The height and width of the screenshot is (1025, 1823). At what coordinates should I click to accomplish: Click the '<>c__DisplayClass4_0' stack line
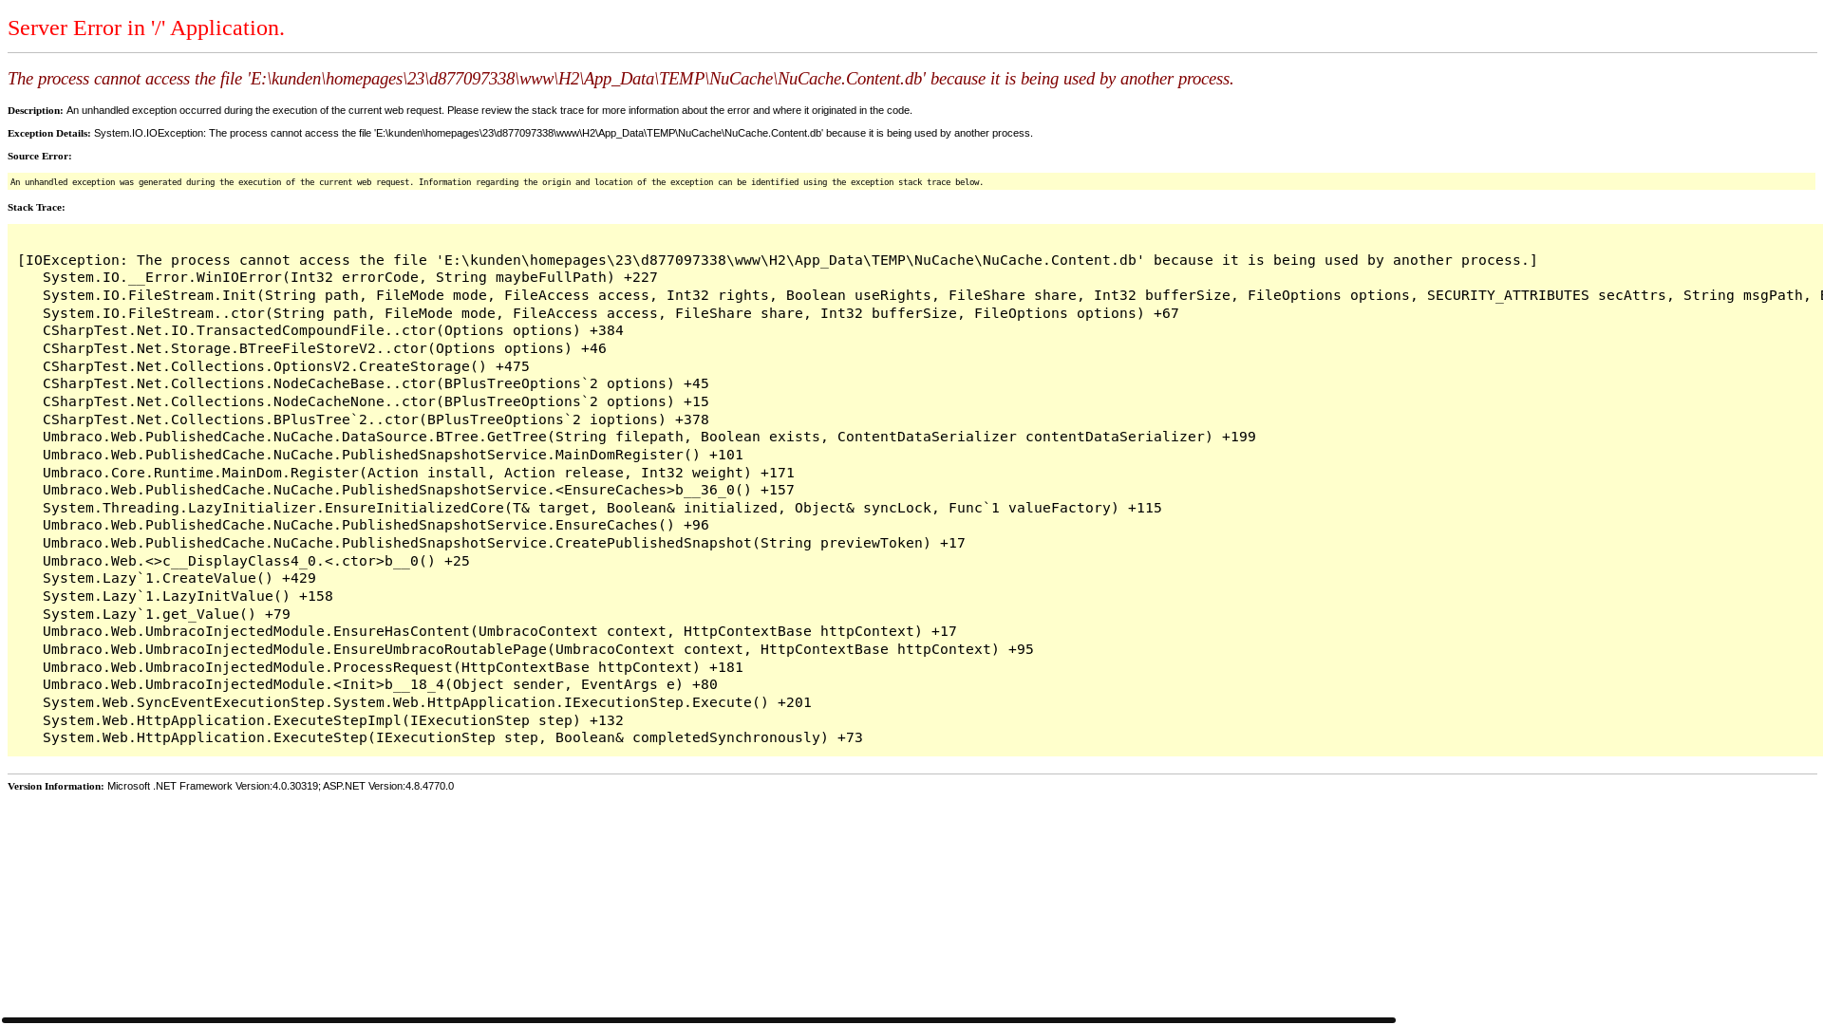[256, 561]
